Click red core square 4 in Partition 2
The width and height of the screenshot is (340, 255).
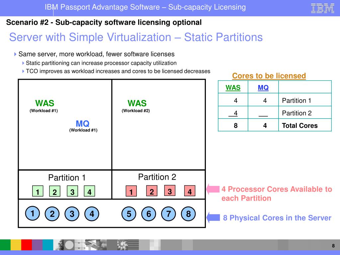(190, 191)
